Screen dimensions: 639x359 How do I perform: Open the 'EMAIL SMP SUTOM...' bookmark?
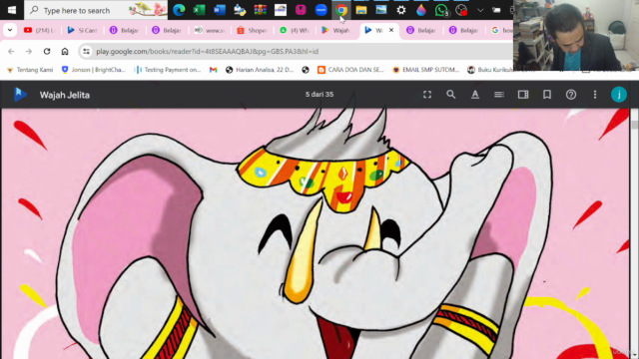click(425, 70)
